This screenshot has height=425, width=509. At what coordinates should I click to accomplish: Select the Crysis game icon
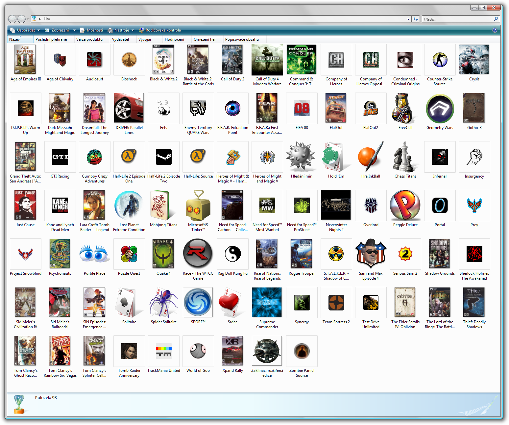(x=474, y=59)
